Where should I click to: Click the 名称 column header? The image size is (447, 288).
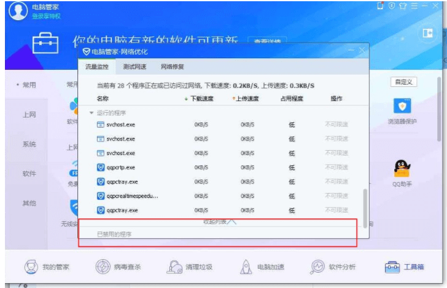(103, 99)
